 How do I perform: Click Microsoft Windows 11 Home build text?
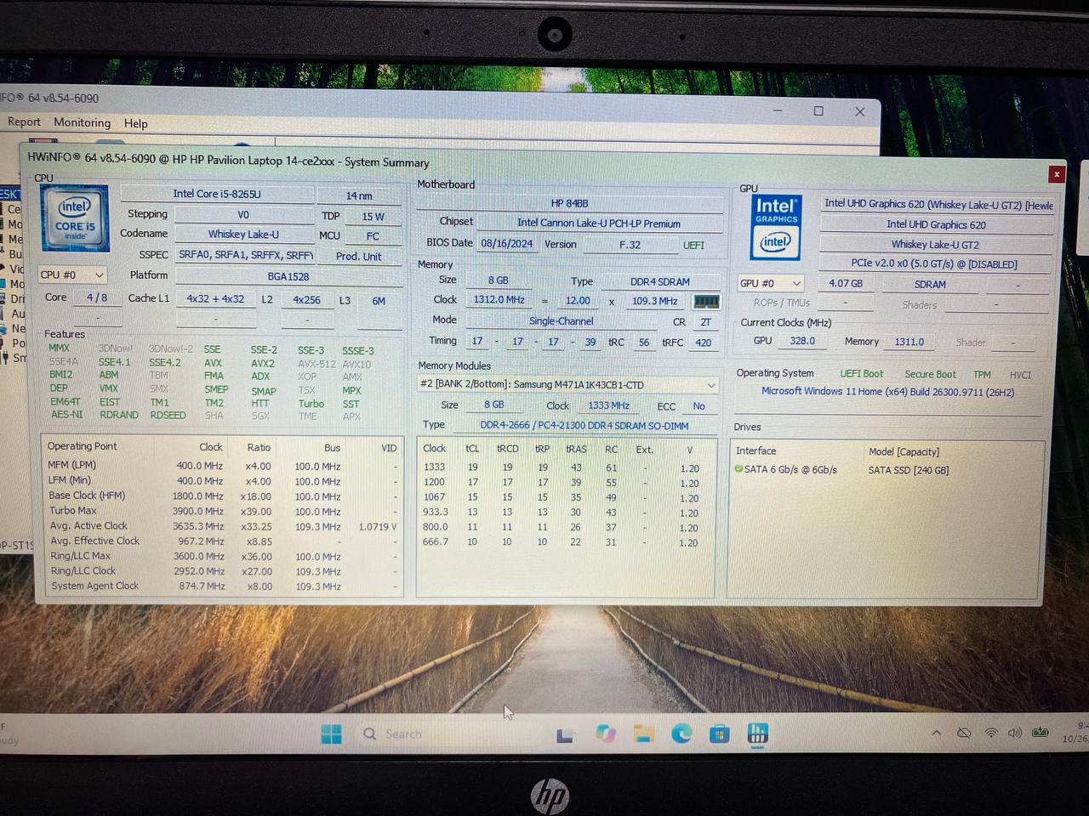(887, 391)
